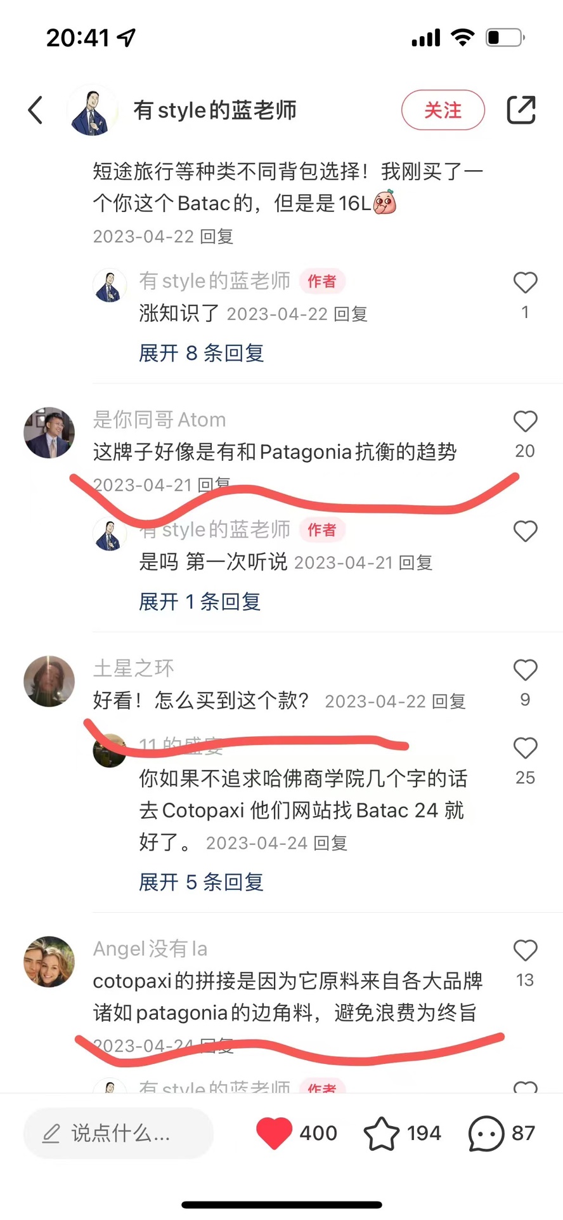
Task: Like the author's reply 涨知识了
Action: (525, 282)
